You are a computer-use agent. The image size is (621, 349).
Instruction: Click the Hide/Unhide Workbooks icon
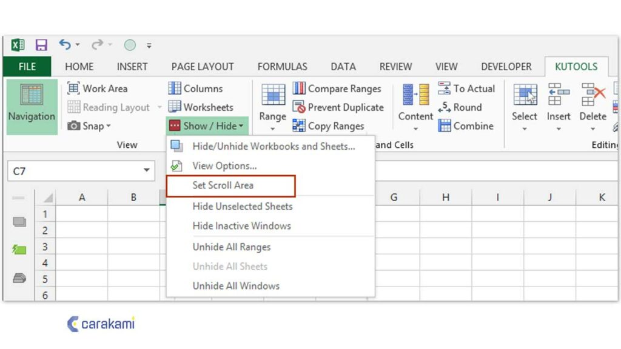pos(176,146)
